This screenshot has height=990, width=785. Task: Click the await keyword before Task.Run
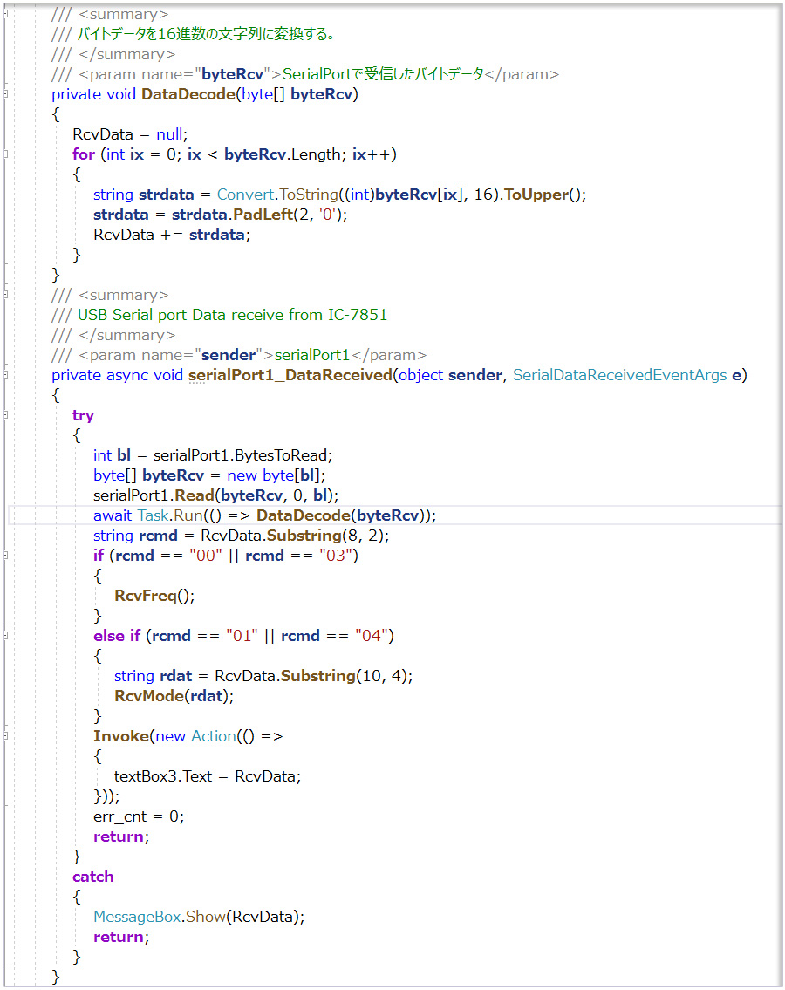pos(113,515)
